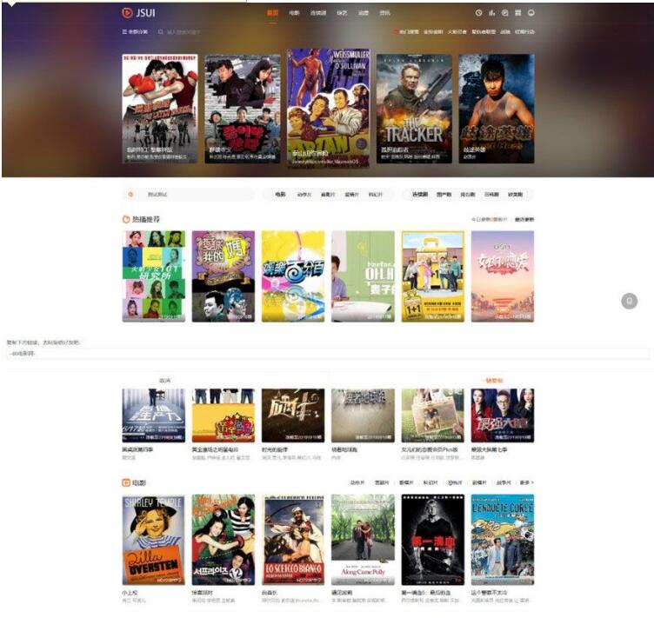Viewport: 654px width, 618px height.
Task: Open the purple 我的妈 show poster
Action: point(224,276)
